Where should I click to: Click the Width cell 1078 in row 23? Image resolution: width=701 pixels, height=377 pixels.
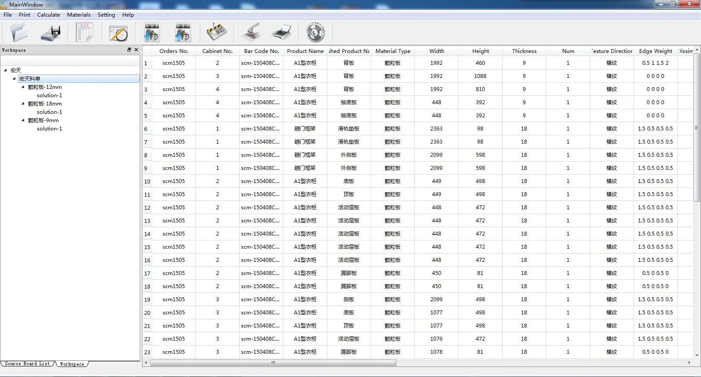[436, 352]
